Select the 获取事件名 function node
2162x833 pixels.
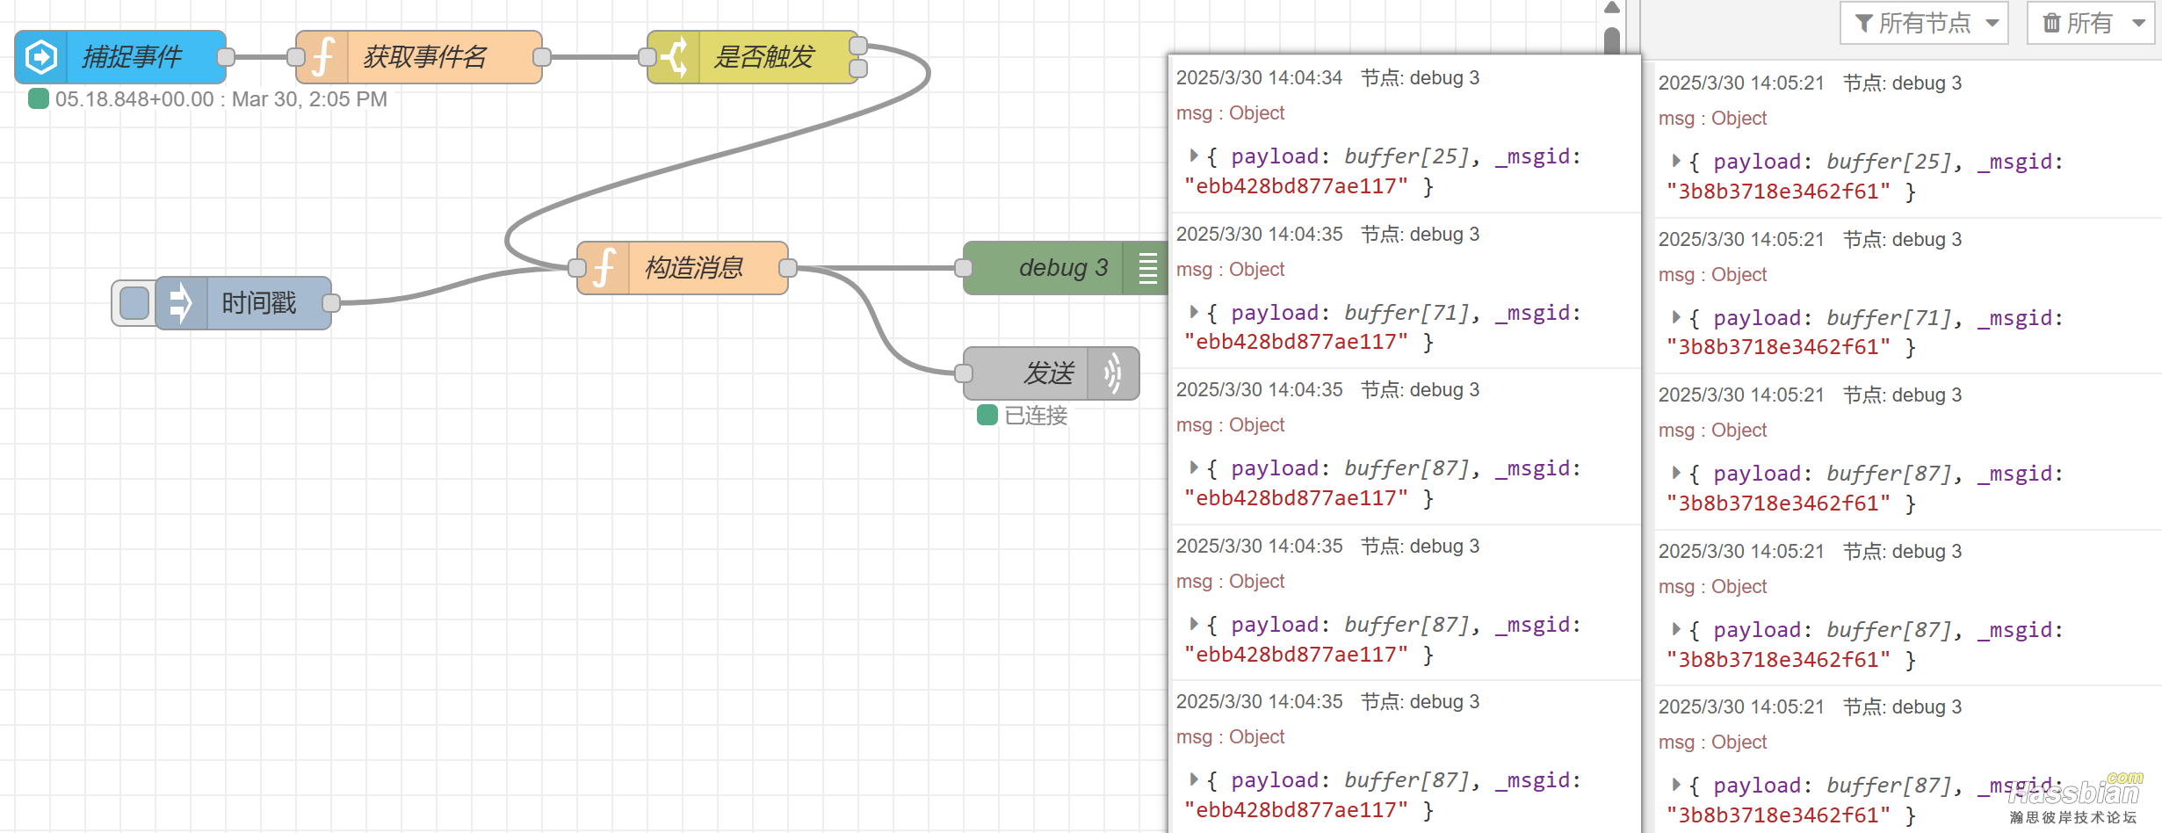click(419, 57)
